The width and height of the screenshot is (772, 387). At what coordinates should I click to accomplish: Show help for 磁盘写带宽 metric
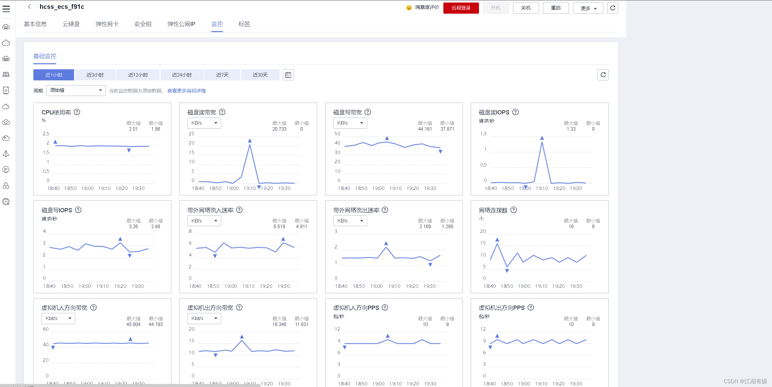point(368,112)
